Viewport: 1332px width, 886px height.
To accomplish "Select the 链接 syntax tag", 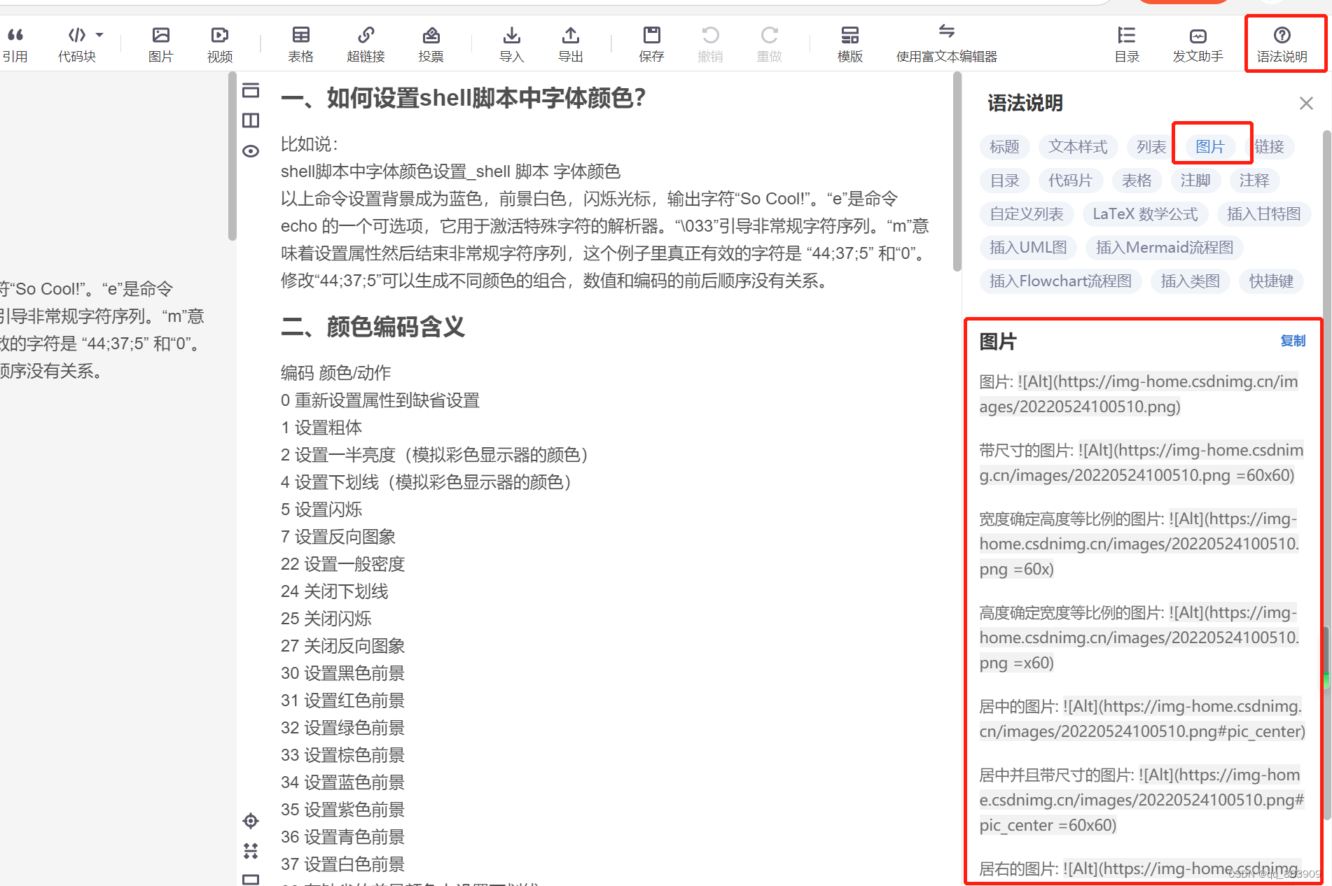I will [1269, 147].
